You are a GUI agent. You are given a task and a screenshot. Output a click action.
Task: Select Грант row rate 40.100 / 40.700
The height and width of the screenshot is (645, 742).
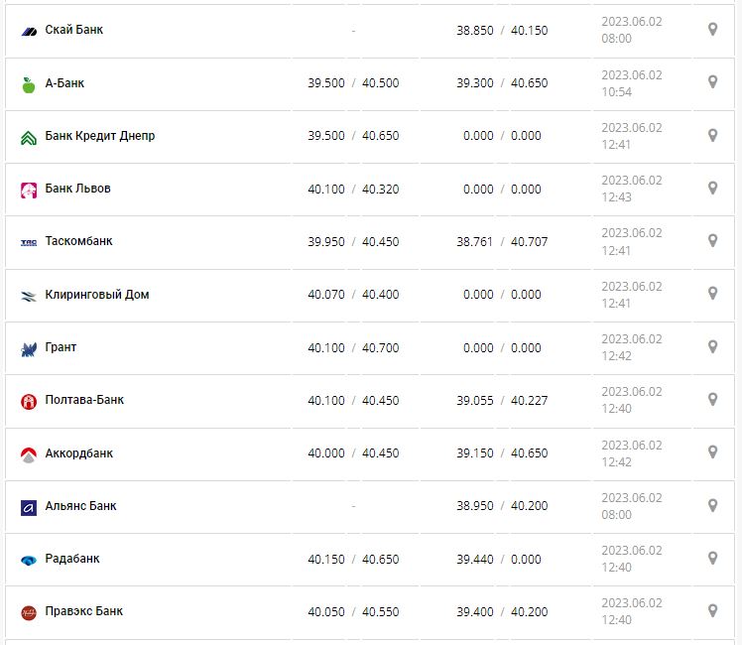[353, 347]
